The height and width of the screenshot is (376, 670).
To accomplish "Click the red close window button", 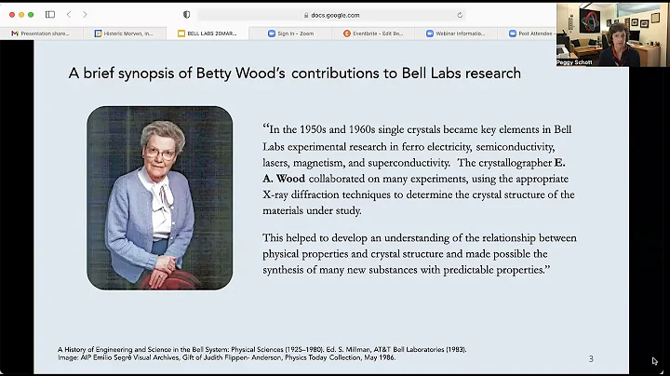I will tap(12, 15).
